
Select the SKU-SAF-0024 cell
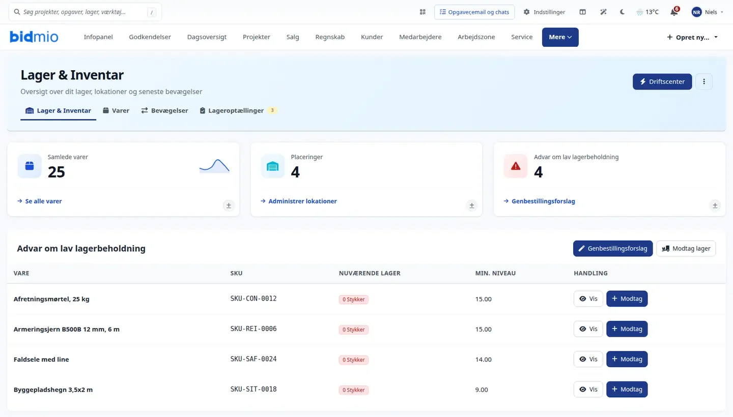pyautogui.click(x=253, y=359)
